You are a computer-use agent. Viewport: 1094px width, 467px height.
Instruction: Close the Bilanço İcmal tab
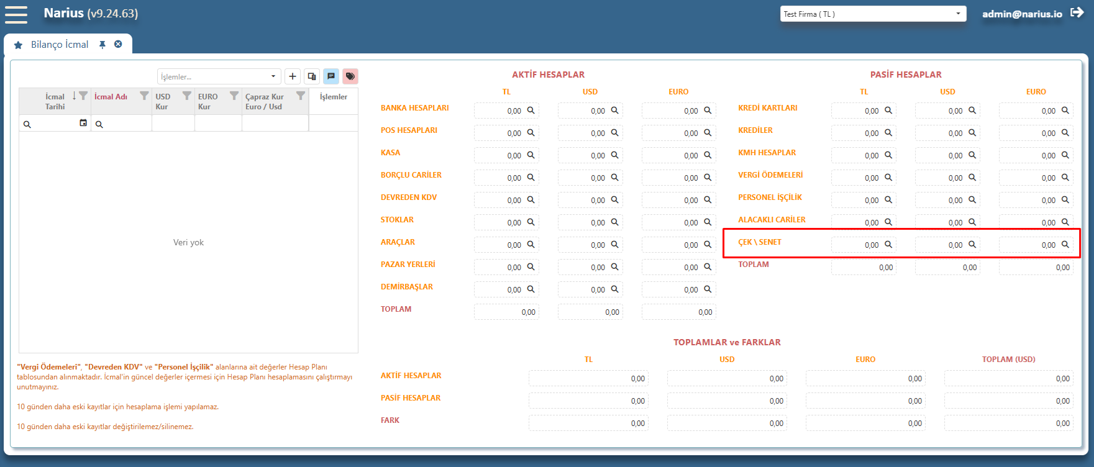tap(118, 44)
